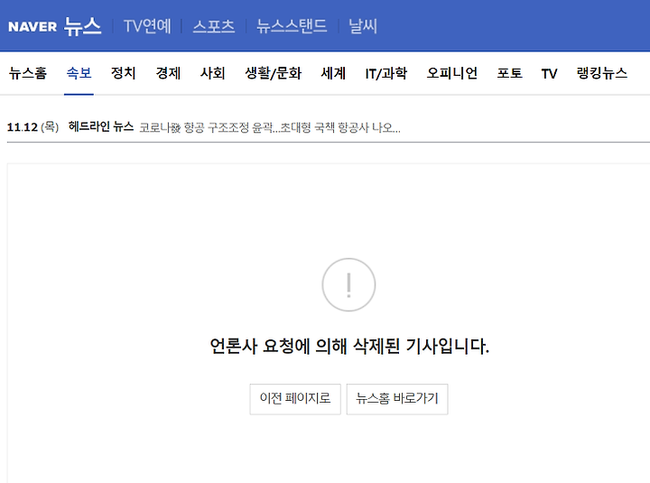Switch to the 경제 tab

pos(168,73)
